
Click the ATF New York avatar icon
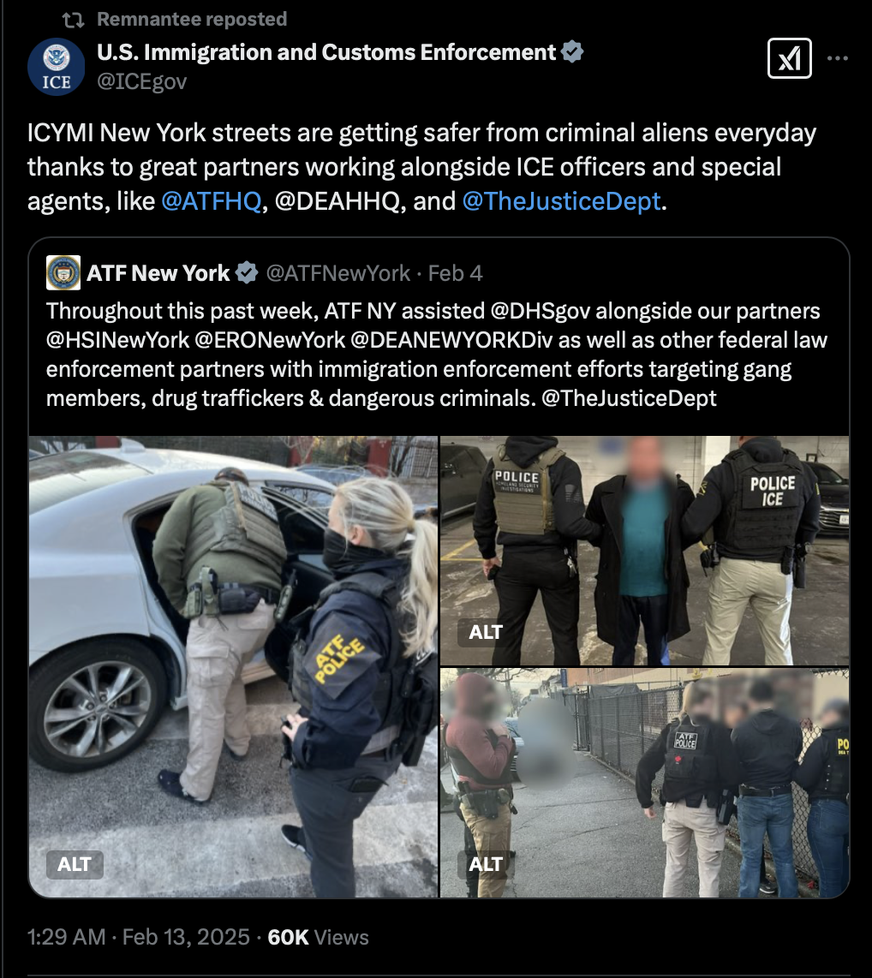point(63,273)
